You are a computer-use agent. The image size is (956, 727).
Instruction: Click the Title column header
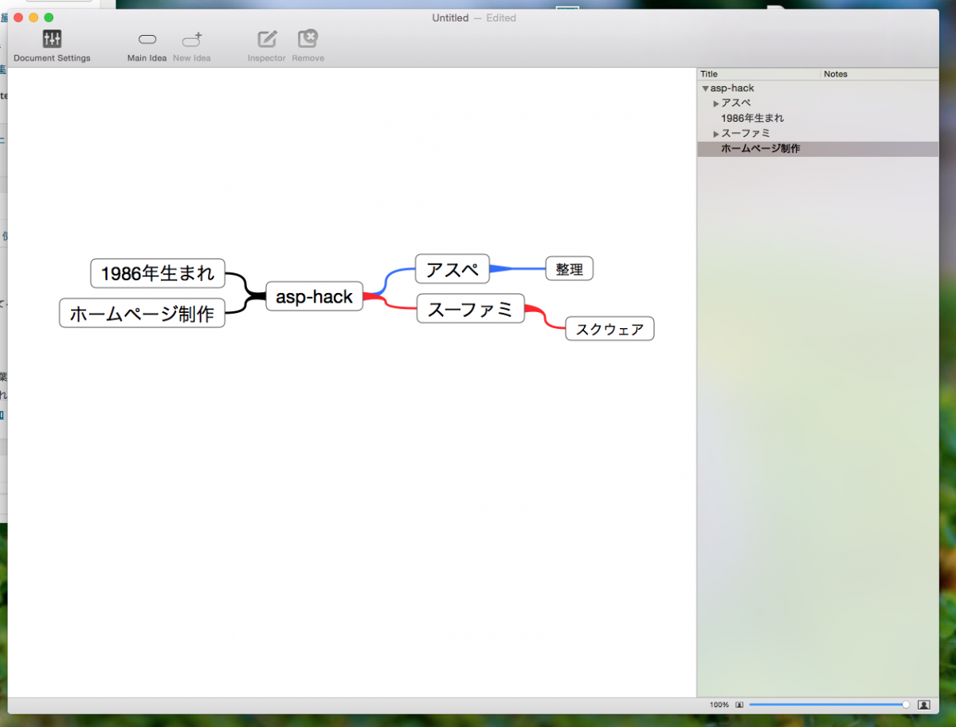click(x=757, y=74)
